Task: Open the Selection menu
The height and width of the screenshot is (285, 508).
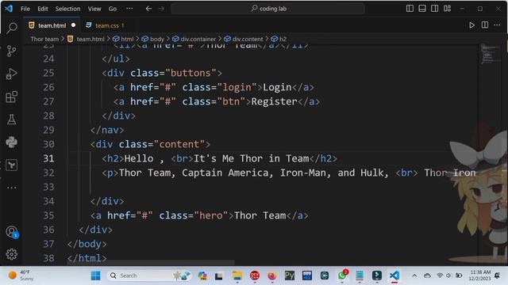Action: tap(67, 9)
